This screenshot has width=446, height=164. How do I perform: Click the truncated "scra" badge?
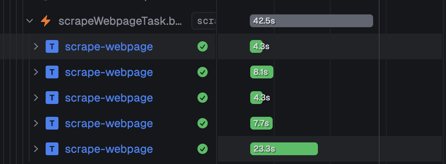tap(204, 21)
